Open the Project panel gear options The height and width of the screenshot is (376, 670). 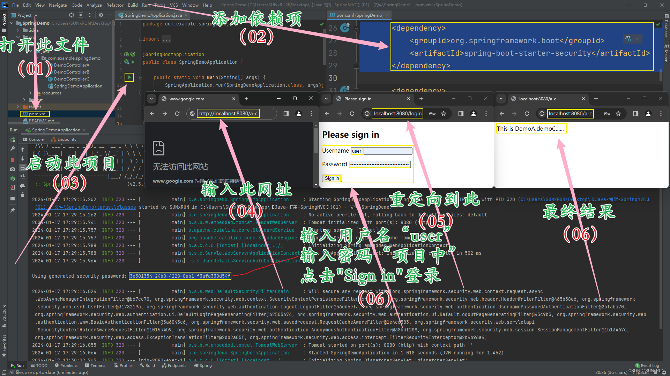pos(101,15)
